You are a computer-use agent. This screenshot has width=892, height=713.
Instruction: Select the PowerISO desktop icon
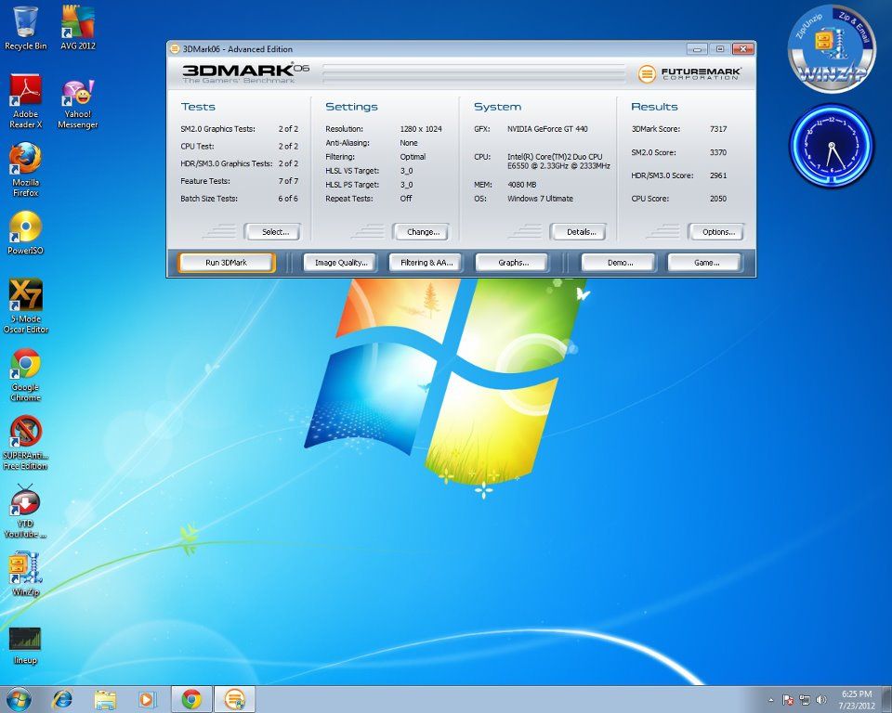(26, 232)
